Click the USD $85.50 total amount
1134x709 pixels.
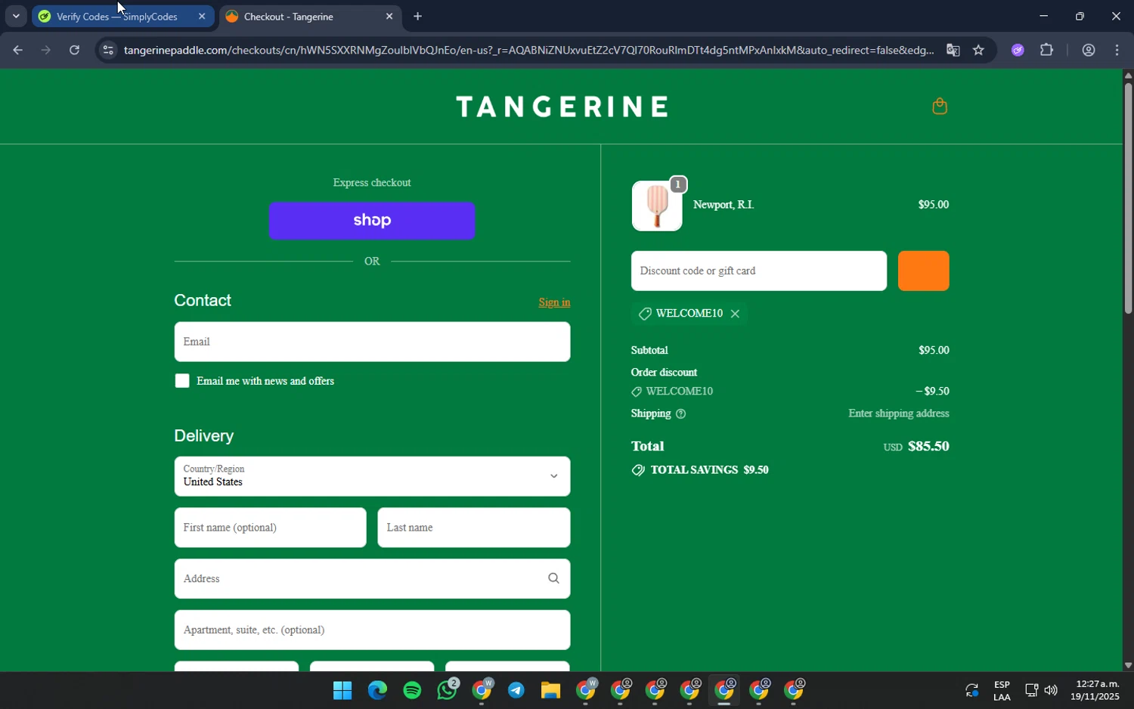[916, 447]
